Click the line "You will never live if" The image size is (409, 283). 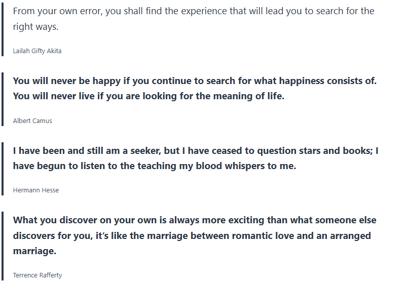[148, 96]
